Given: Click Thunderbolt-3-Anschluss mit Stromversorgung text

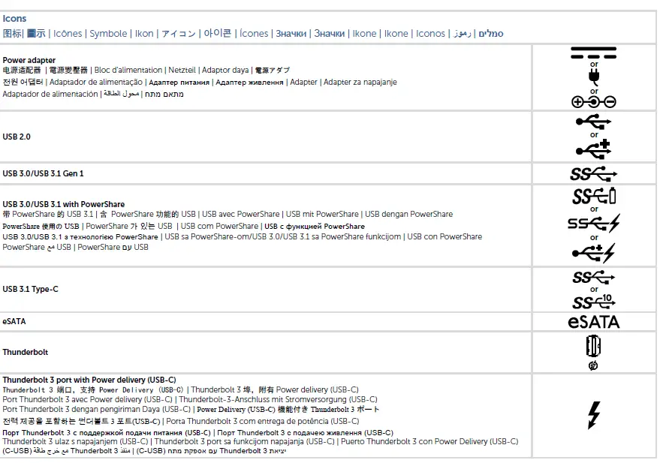Looking at the screenshot, I should [x=278, y=399].
